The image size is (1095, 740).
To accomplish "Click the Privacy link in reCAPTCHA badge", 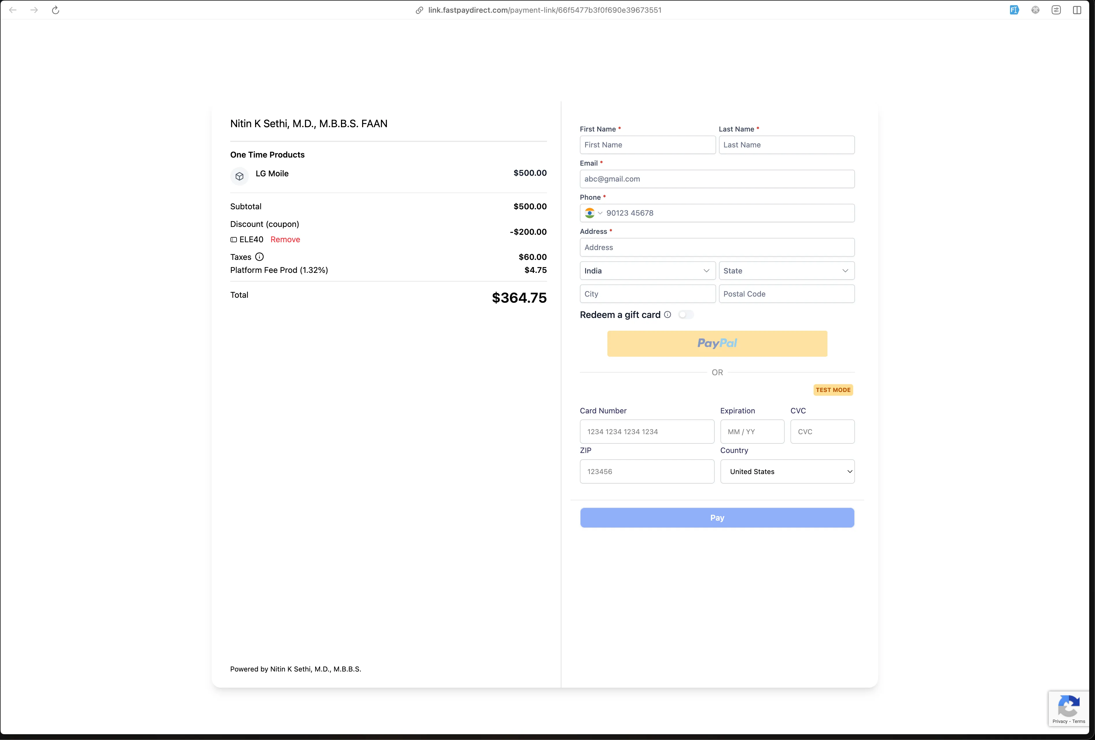I will point(1060,721).
